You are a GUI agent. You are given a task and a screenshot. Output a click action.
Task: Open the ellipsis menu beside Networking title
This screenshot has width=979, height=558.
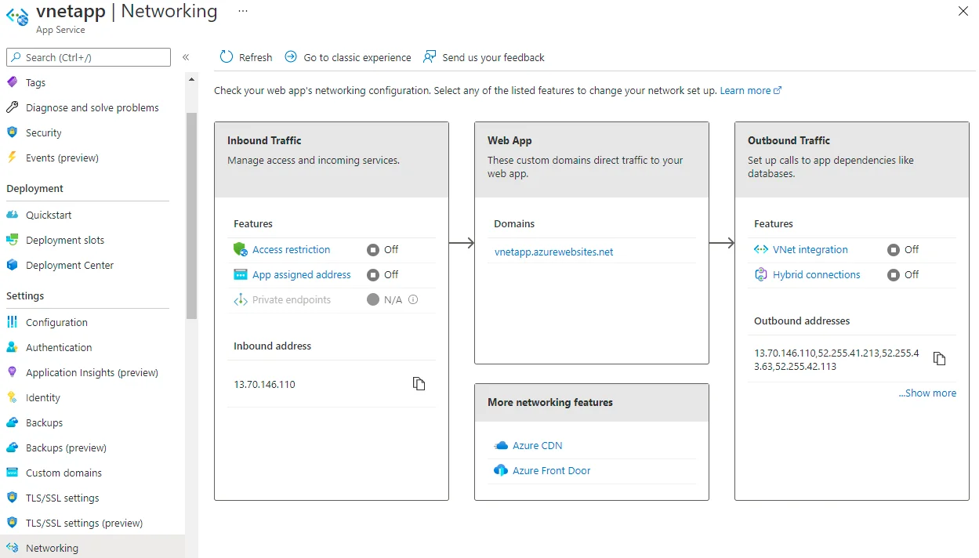(x=243, y=11)
